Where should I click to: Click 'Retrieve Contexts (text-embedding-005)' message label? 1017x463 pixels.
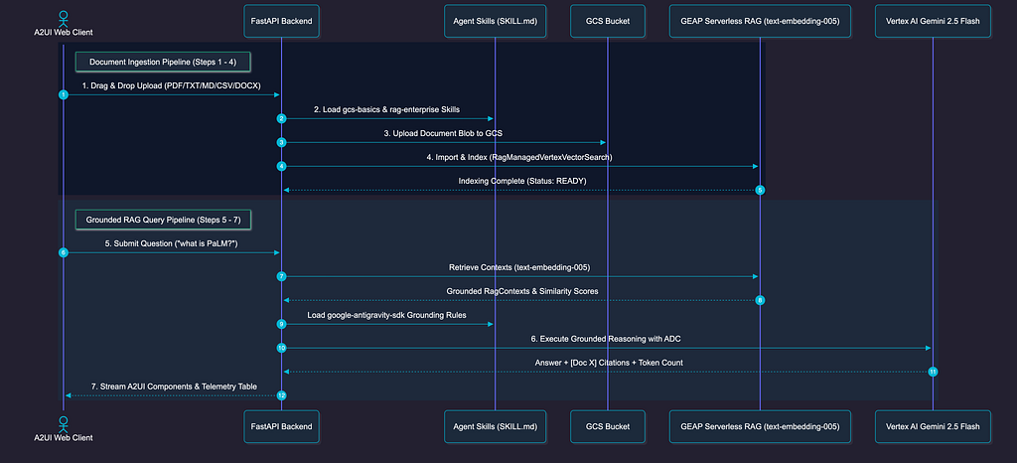click(519, 267)
